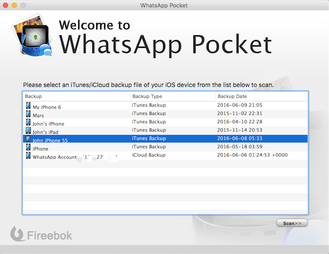The image size is (329, 254).
Task: Click iTunes Backup cell in Mars row
Action: pyautogui.click(x=149, y=113)
